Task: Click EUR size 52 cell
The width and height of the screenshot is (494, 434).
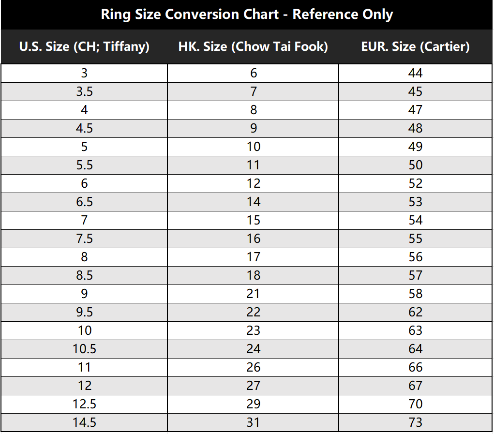Action: (x=415, y=183)
